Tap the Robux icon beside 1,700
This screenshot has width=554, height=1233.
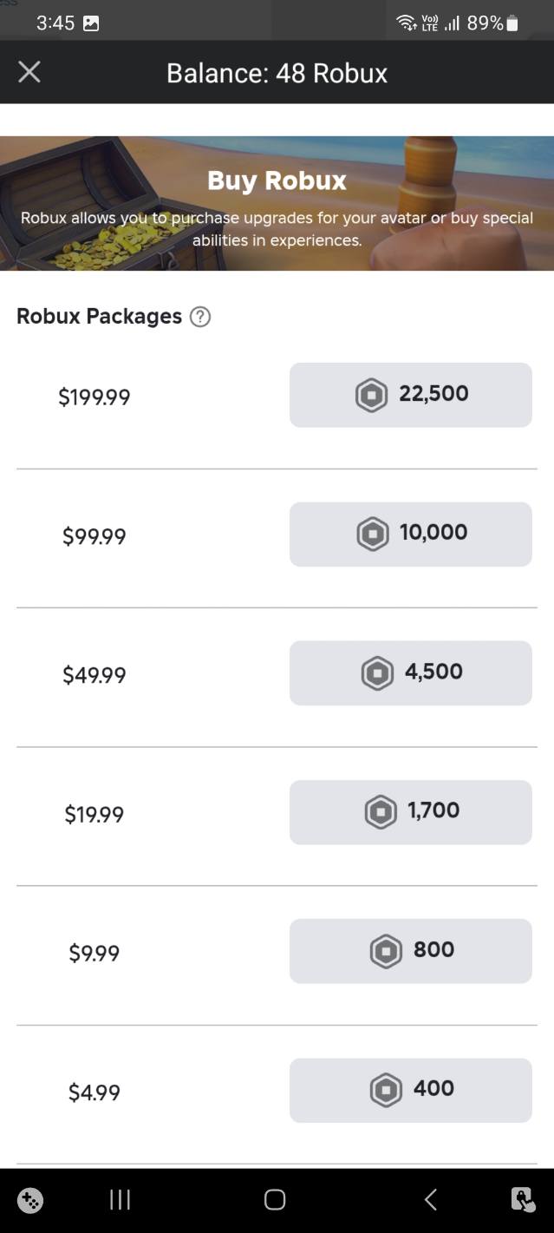(x=381, y=811)
